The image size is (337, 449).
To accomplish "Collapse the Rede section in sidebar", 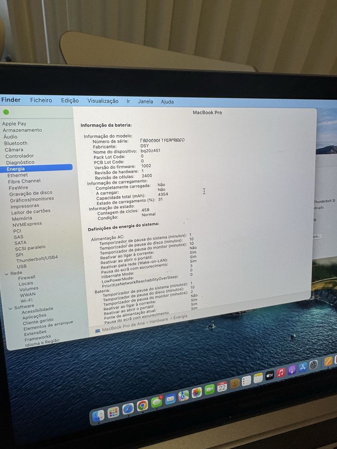I will click(x=6, y=274).
